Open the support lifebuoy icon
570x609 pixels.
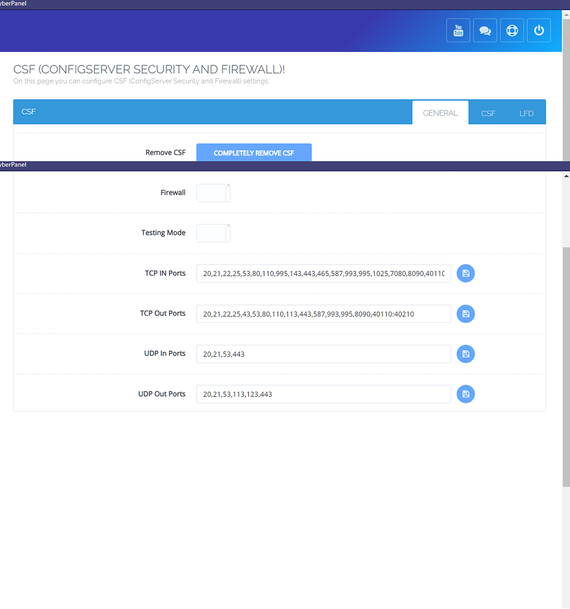click(512, 30)
